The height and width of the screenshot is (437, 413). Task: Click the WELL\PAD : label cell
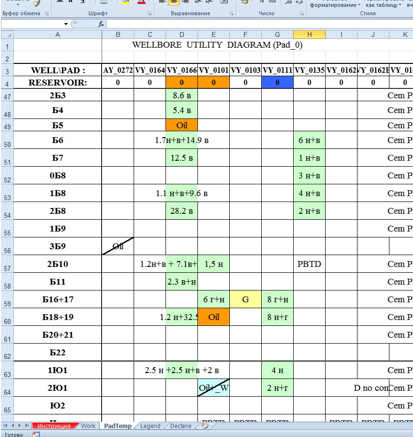point(57,70)
